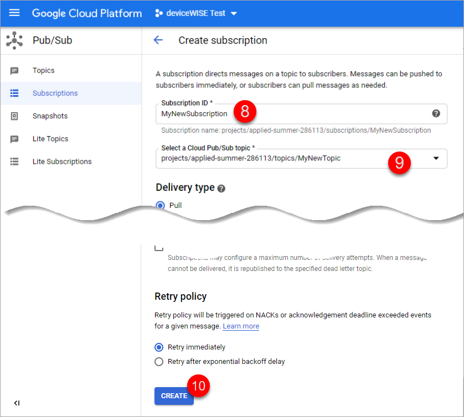
Task: Click the Subscription name path text
Action: tap(296, 131)
